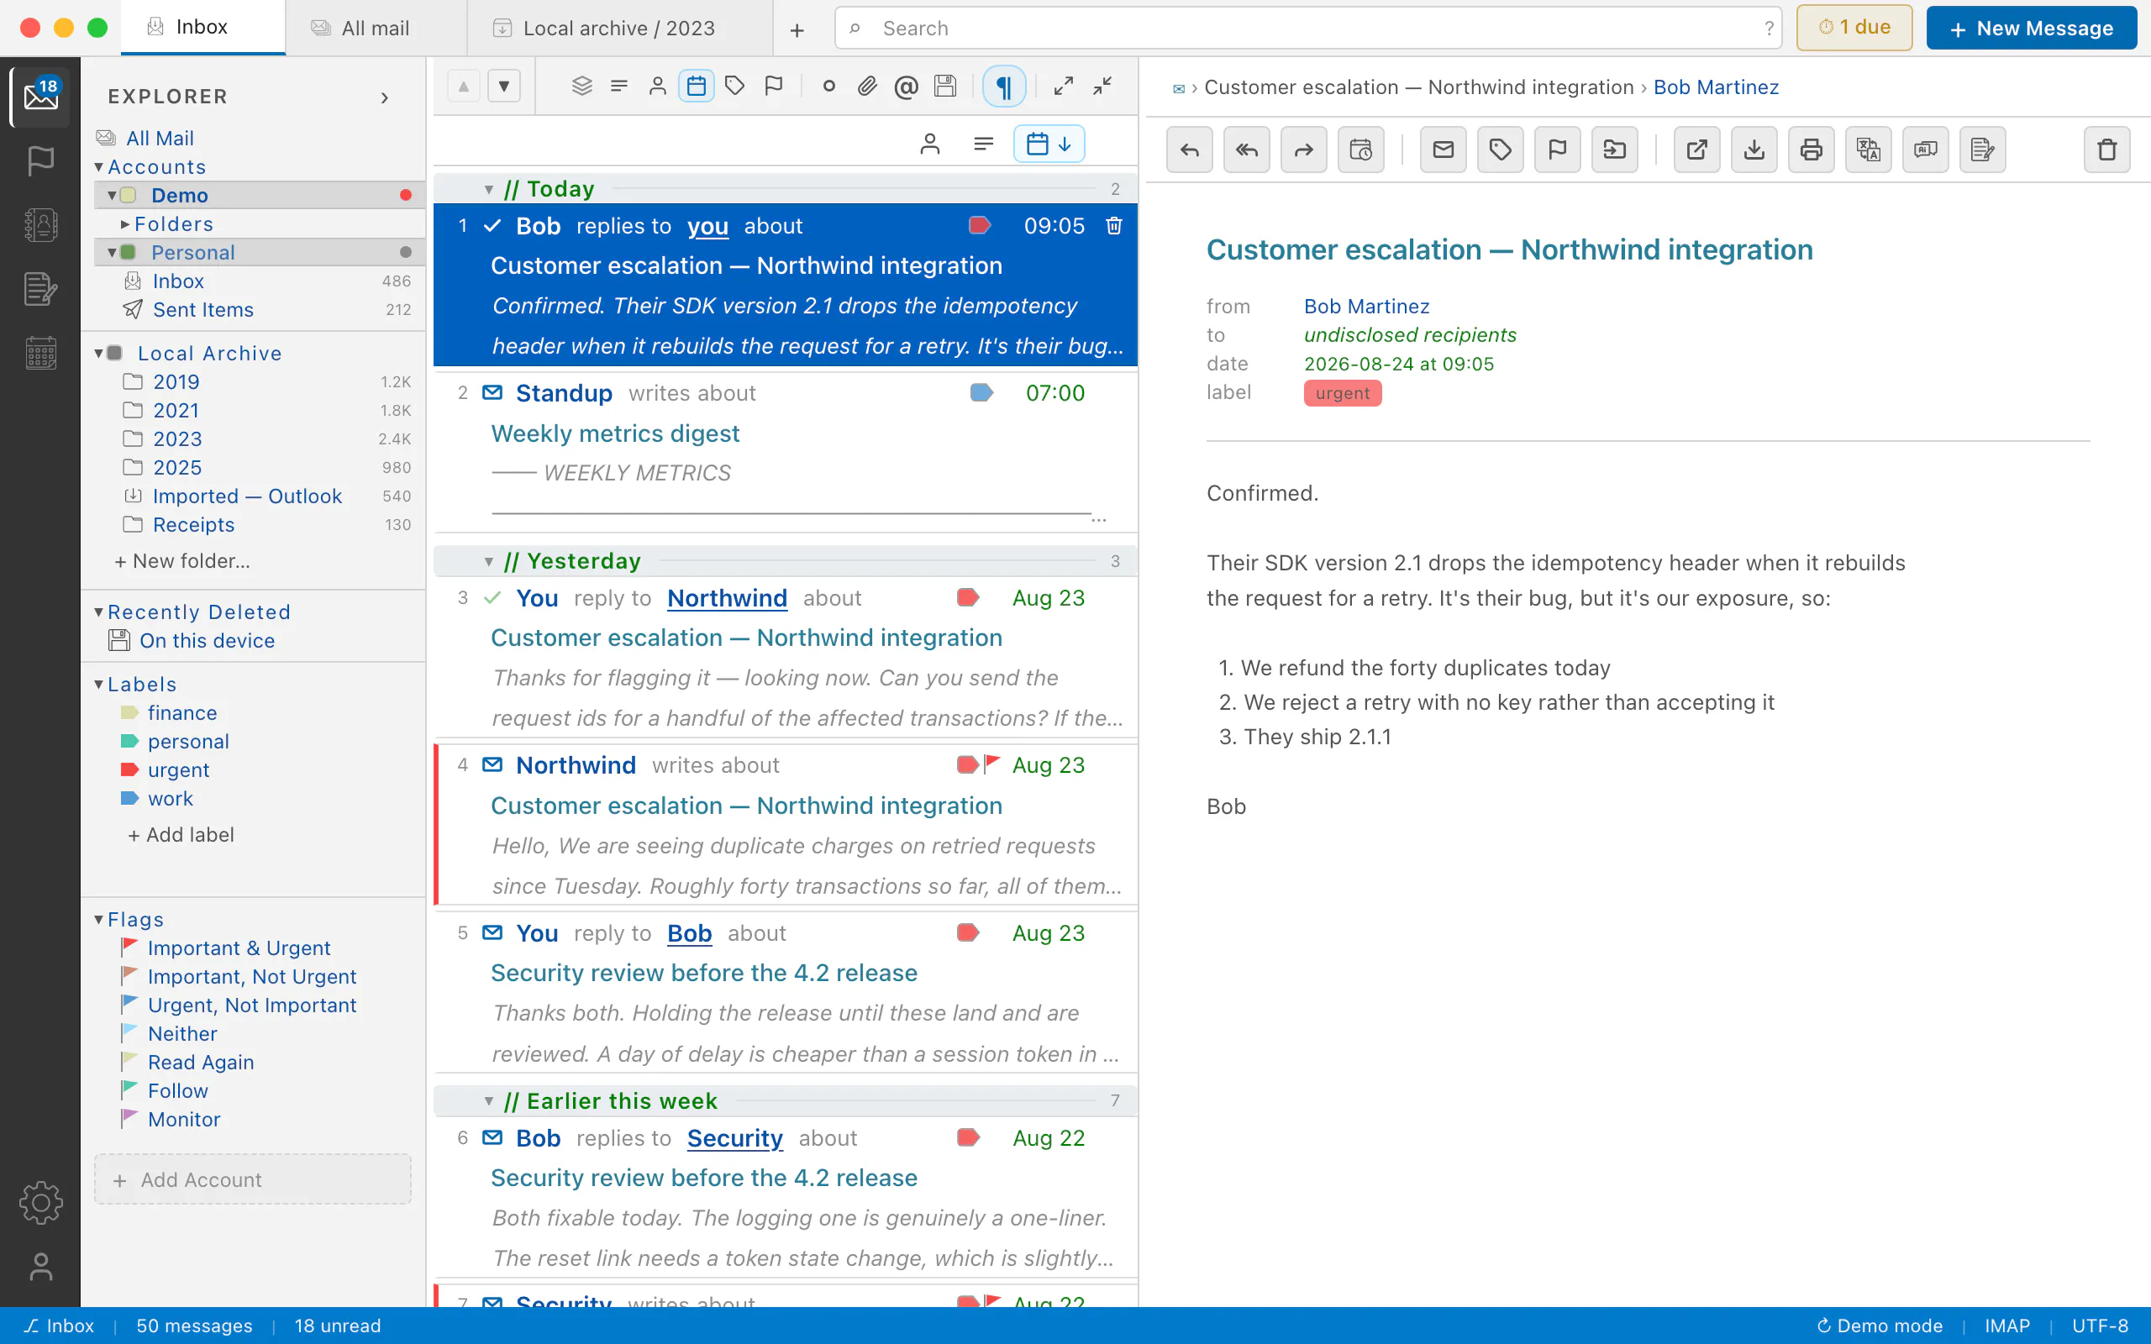Viewport: 2151px width, 1344px height.
Task: Toggle the group by date calendar filter
Action: [x=696, y=87]
